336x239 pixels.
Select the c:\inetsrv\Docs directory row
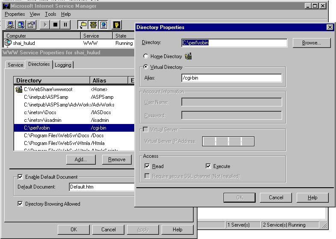tap(74, 112)
